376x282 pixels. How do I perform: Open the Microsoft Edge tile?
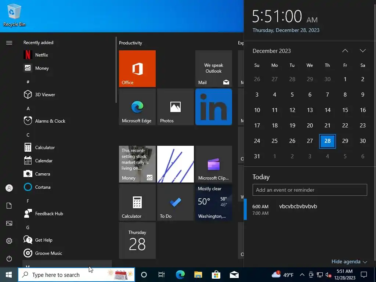[x=137, y=107]
